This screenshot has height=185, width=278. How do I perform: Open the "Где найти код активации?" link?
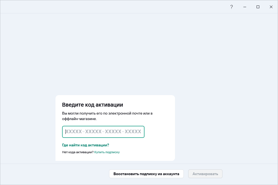pyautogui.click(x=85, y=145)
